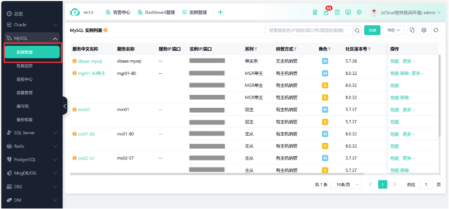Open 性能监控 in the sidebar
The height and width of the screenshot is (209, 449).
pos(25,66)
